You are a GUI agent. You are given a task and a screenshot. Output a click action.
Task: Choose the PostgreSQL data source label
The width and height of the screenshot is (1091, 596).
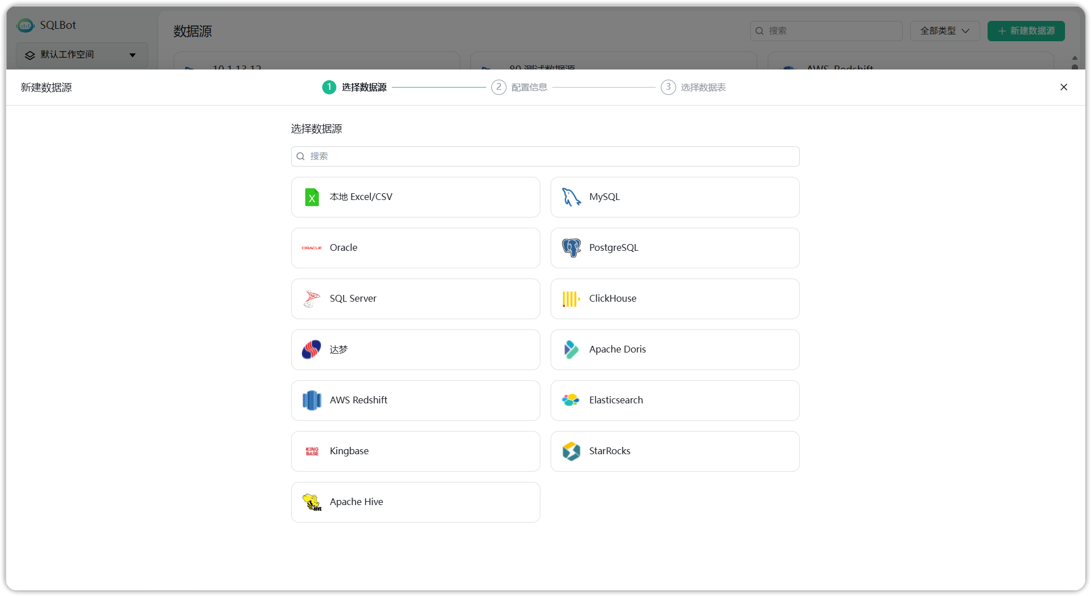[x=613, y=248]
